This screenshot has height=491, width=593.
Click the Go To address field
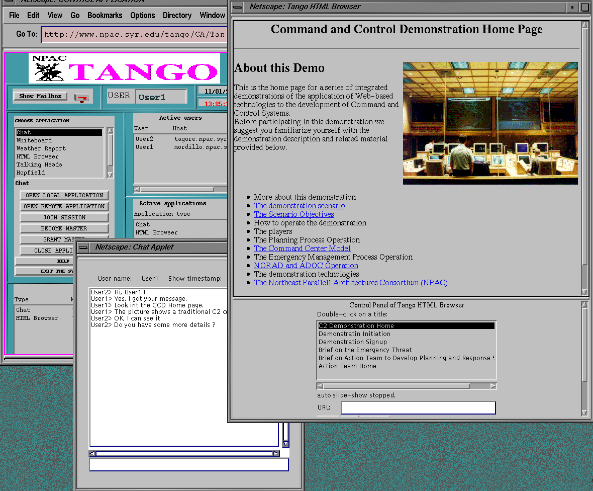coord(134,34)
